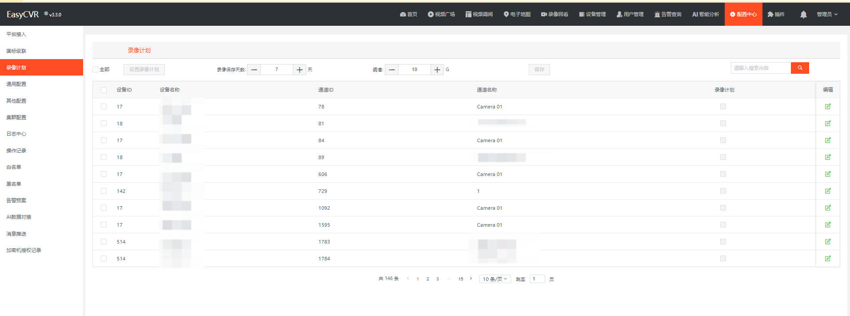This screenshot has height=316, width=850.
Task: Go to page 15 in pagination
Action: pyautogui.click(x=461, y=279)
